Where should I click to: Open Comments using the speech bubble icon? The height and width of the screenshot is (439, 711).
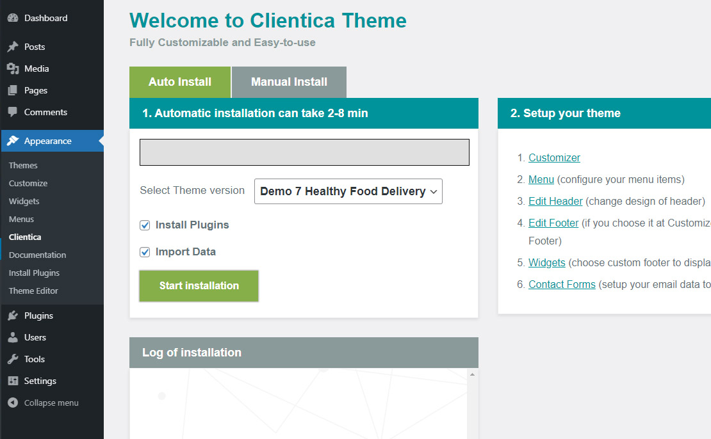point(13,112)
